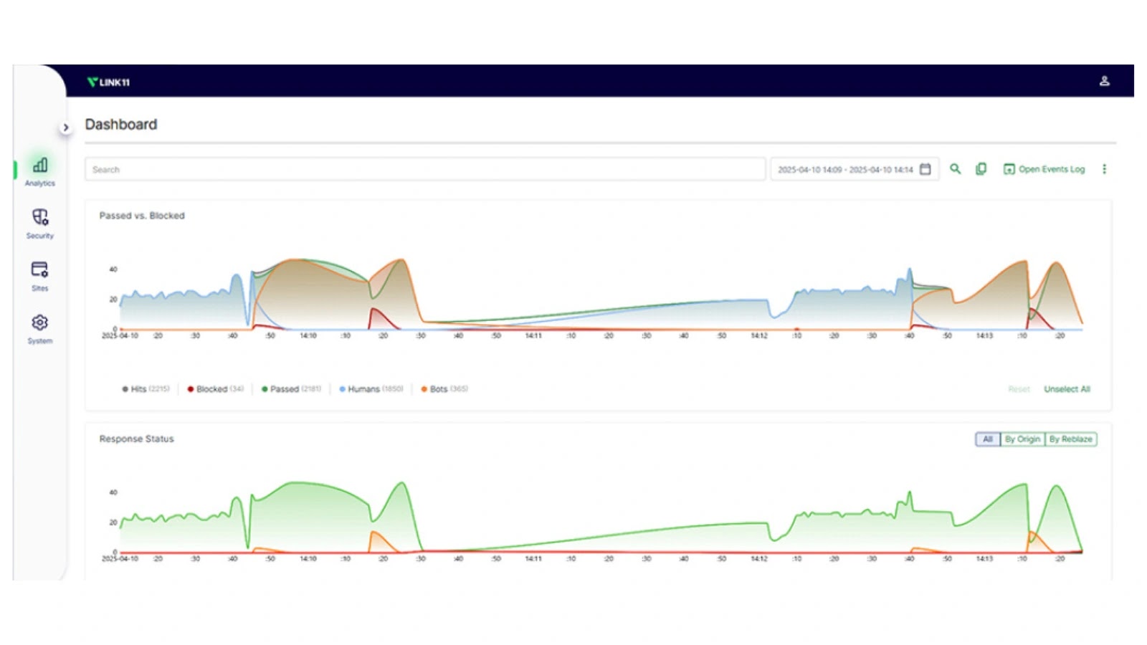The image size is (1147, 645).
Task: Expand the collapsed sidebar with chevron
Action: 66,128
